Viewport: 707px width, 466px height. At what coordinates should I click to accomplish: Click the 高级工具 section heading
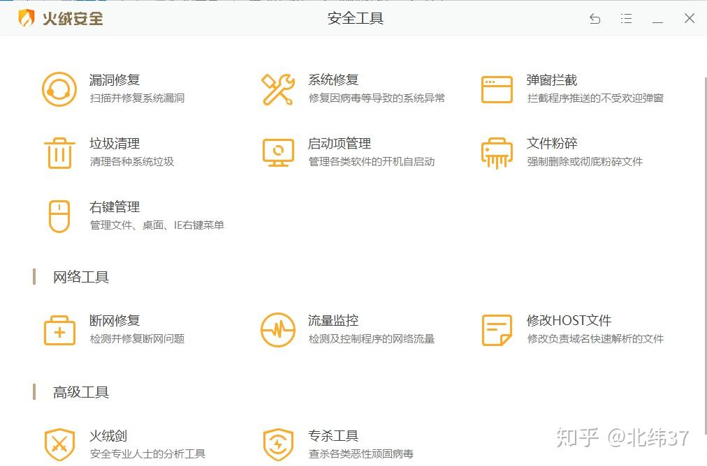coord(81,392)
